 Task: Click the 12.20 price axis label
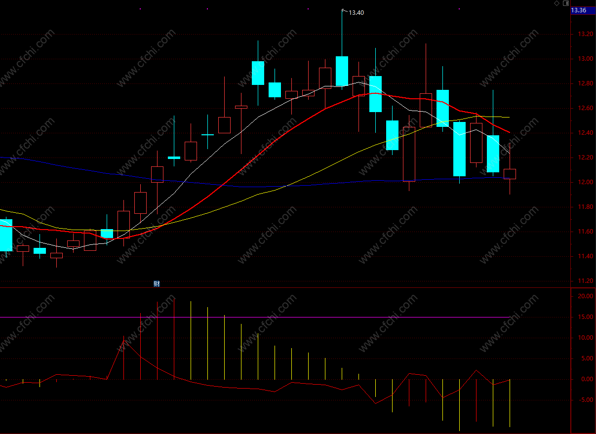(x=586, y=158)
